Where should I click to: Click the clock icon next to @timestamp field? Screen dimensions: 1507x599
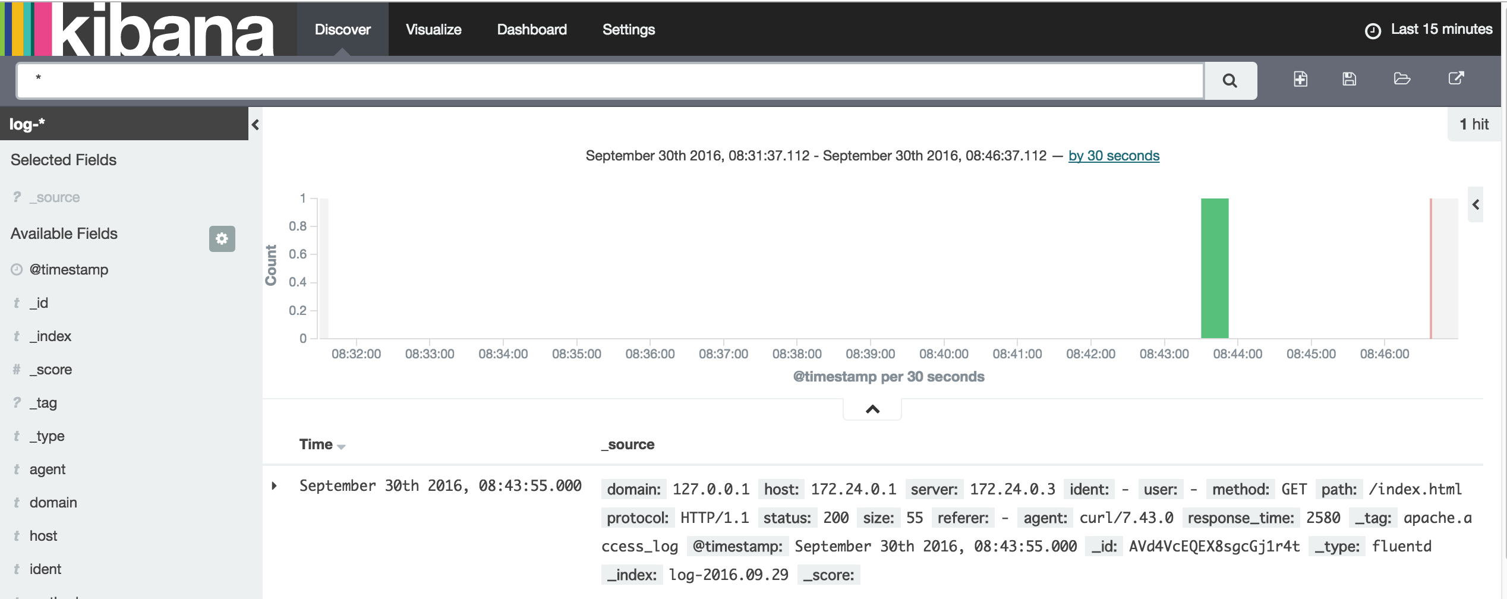click(16, 269)
